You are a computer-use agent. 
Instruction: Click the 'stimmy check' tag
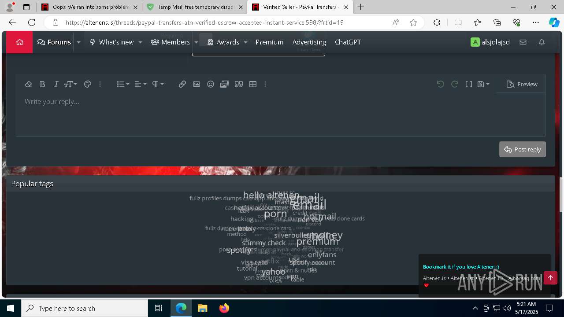click(263, 243)
